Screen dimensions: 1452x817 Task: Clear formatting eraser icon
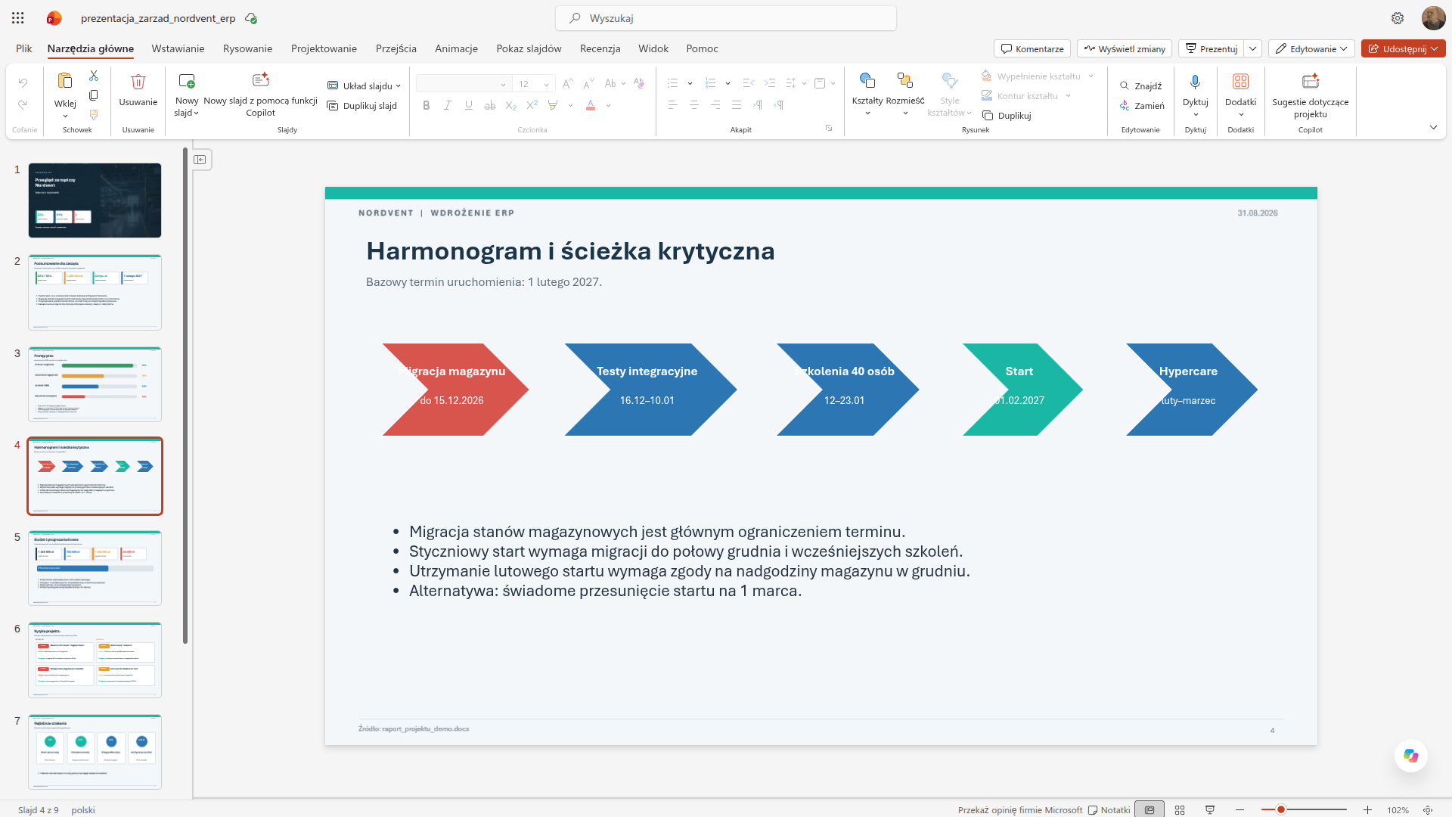tap(639, 83)
